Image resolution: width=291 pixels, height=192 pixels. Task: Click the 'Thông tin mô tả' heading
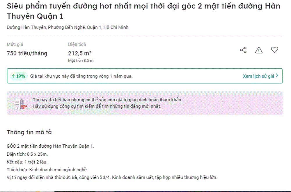(x=29, y=132)
